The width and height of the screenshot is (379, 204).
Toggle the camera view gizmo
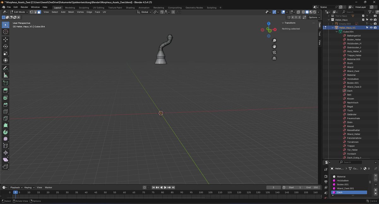click(x=274, y=52)
